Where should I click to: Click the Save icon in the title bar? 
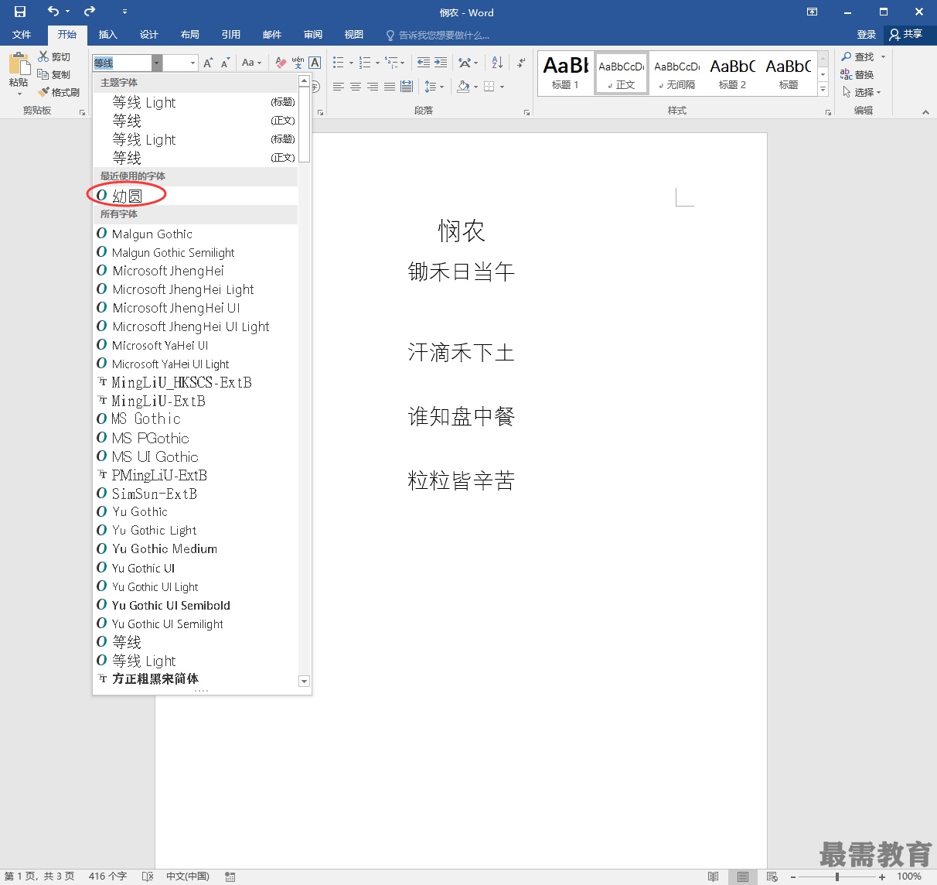20,12
